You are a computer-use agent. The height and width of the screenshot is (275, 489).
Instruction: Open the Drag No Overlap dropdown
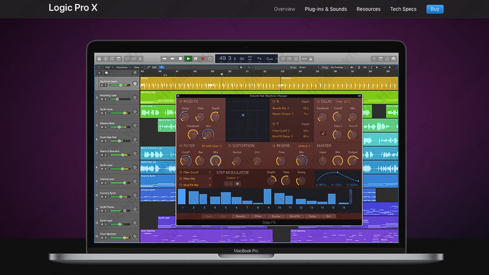coord(339,67)
